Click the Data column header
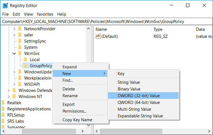 tap(203, 29)
